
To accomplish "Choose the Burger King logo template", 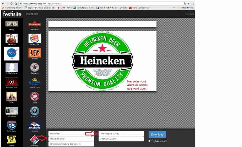I will pyautogui.click(x=35, y=39).
